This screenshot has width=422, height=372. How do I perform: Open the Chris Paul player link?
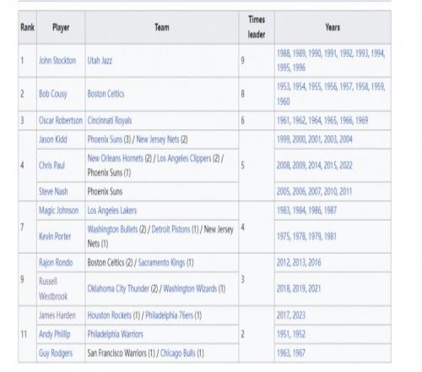pyautogui.click(x=51, y=165)
